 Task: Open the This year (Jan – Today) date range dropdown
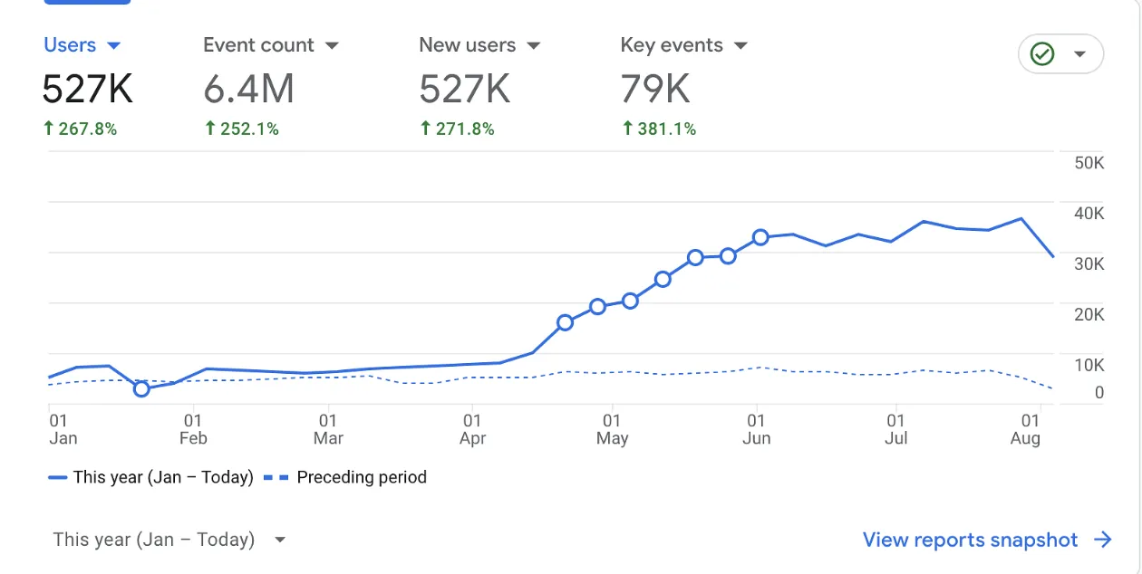(x=169, y=540)
